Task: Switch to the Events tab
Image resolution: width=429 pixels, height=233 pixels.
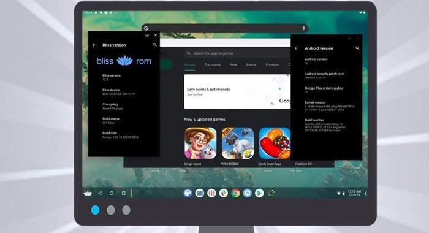Action: [x=251, y=64]
